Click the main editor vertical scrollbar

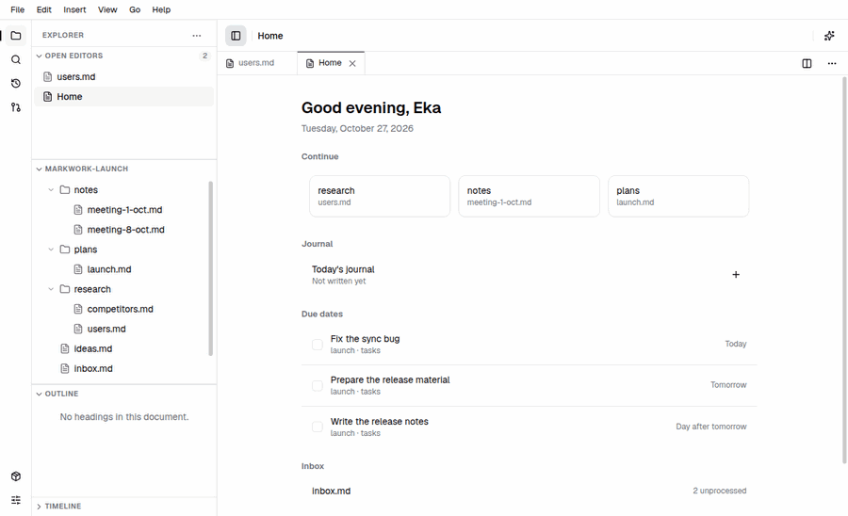[844, 270]
